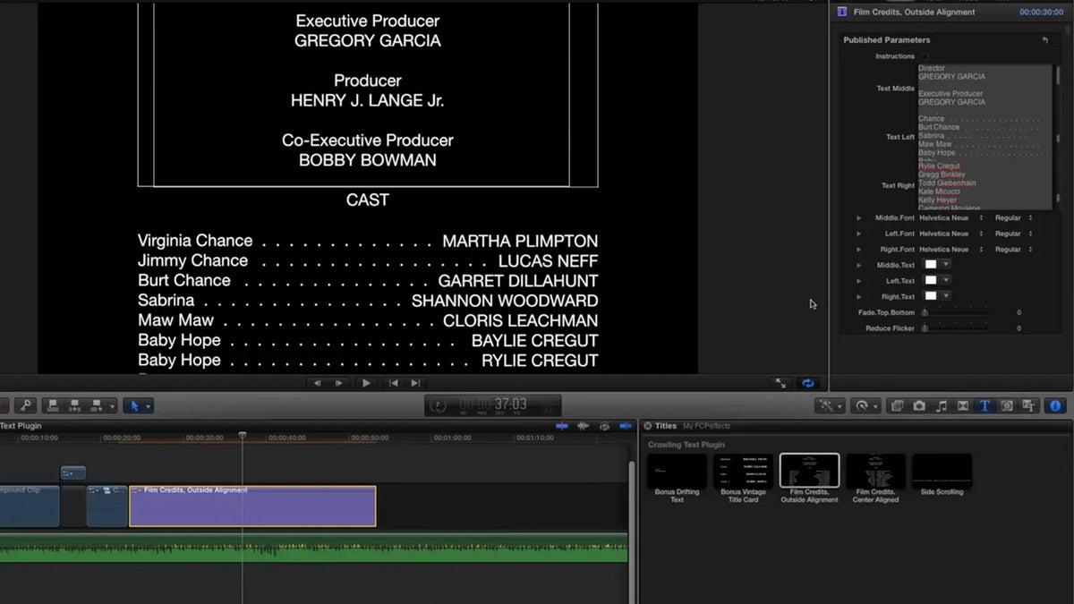Select Film Credits, Outside Alignment thumbnail

tap(809, 471)
